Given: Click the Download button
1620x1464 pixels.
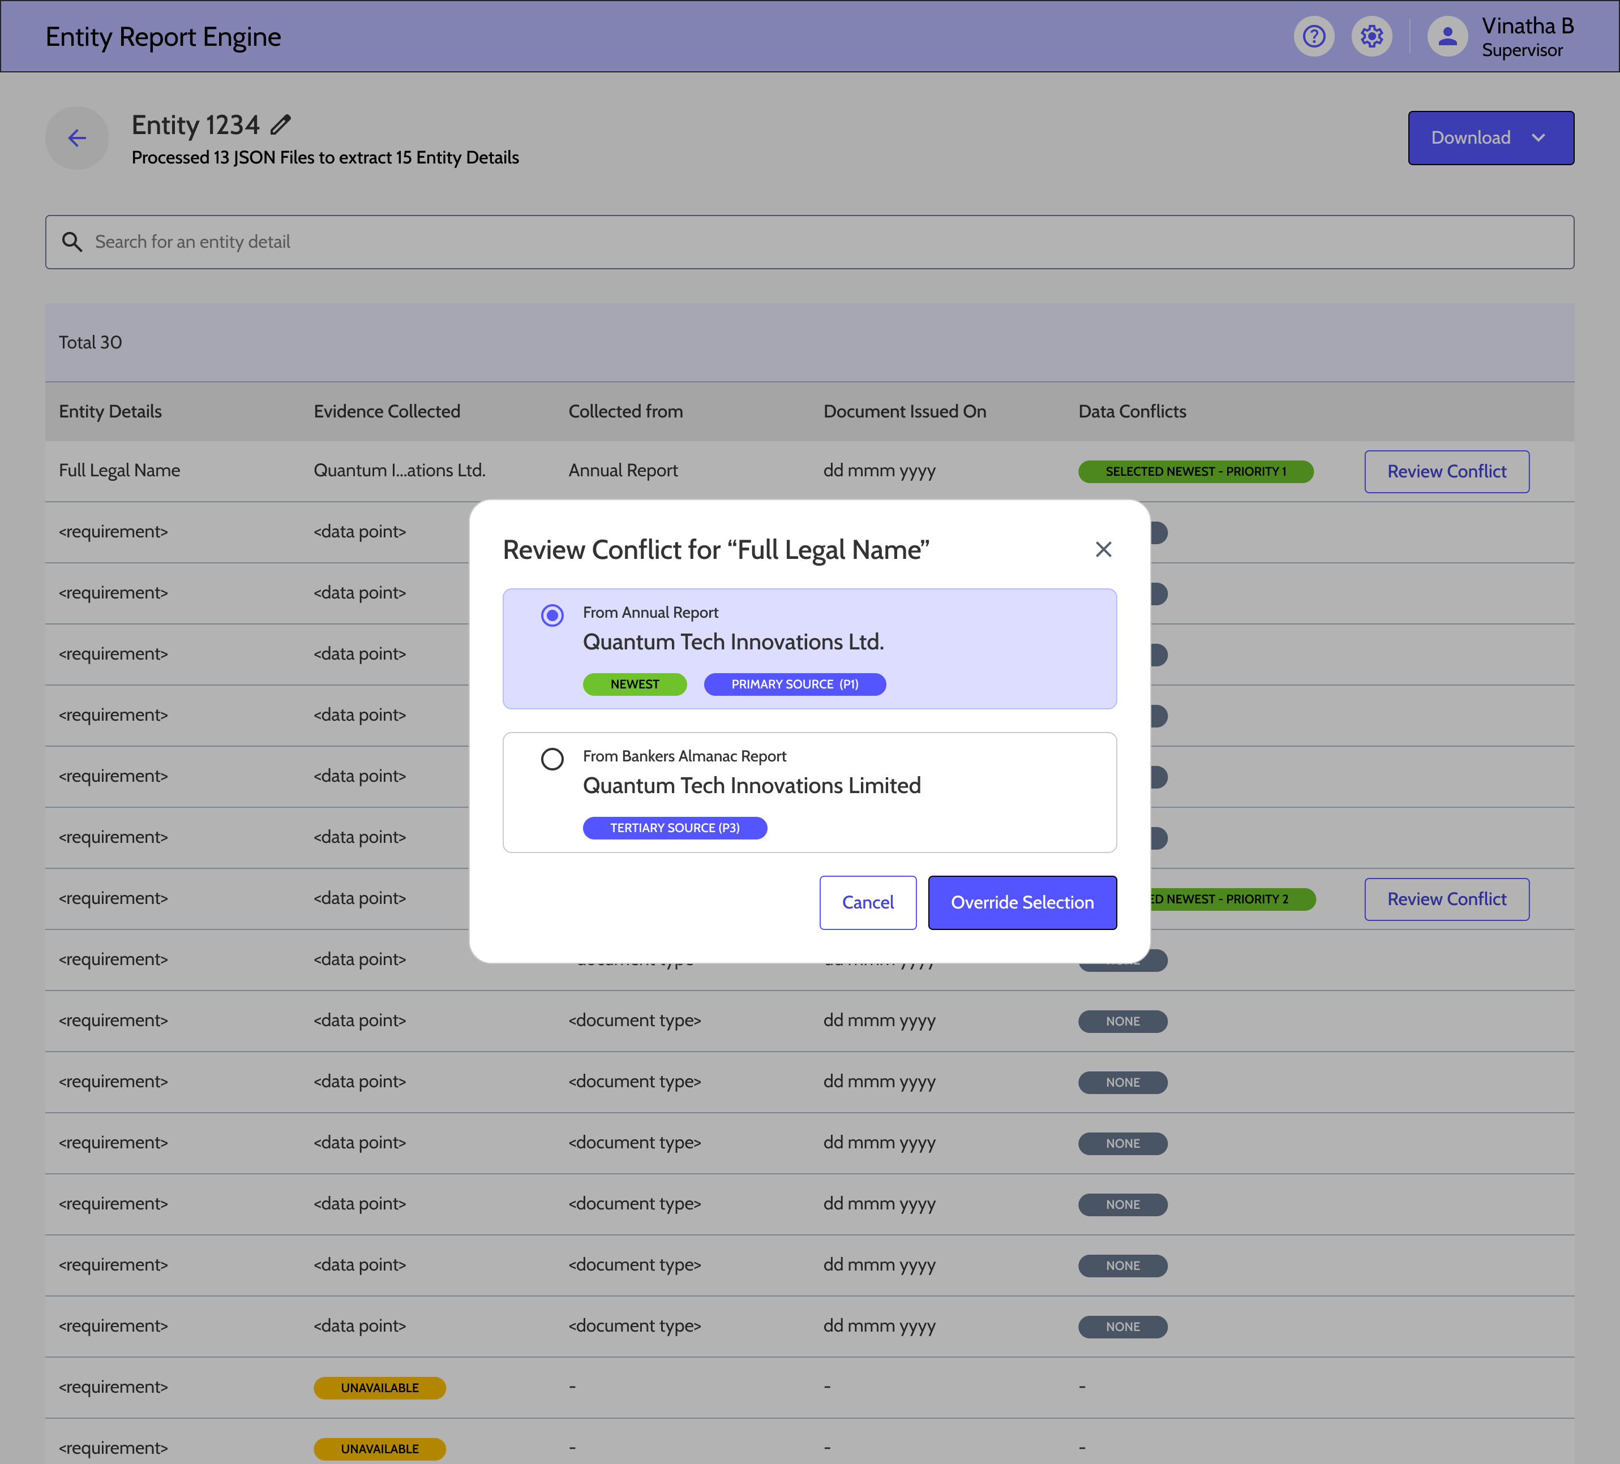Looking at the screenshot, I should (x=1470, y=138).
